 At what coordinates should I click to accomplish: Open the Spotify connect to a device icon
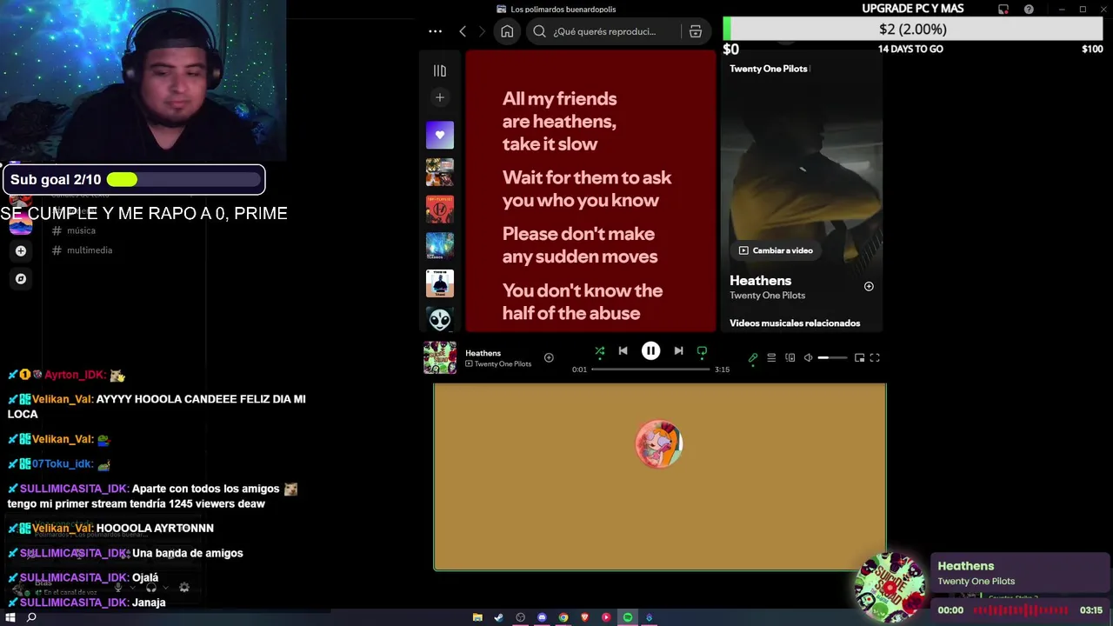pyautogui.click(x=790, y=357)
